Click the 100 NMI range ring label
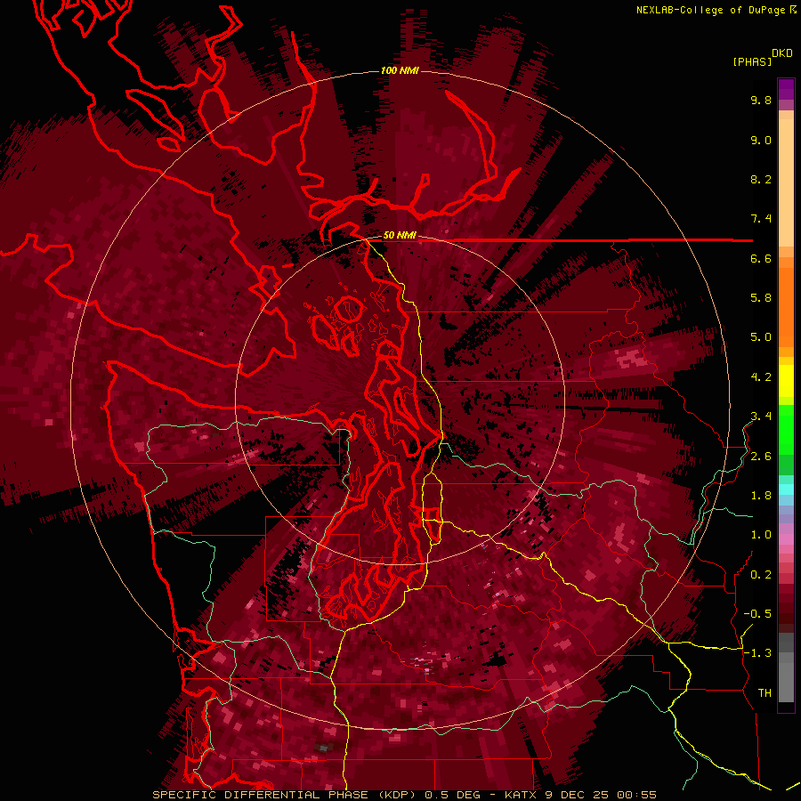Image resolution: width=801 pixels, height=801 pixels. click(400, 70)
